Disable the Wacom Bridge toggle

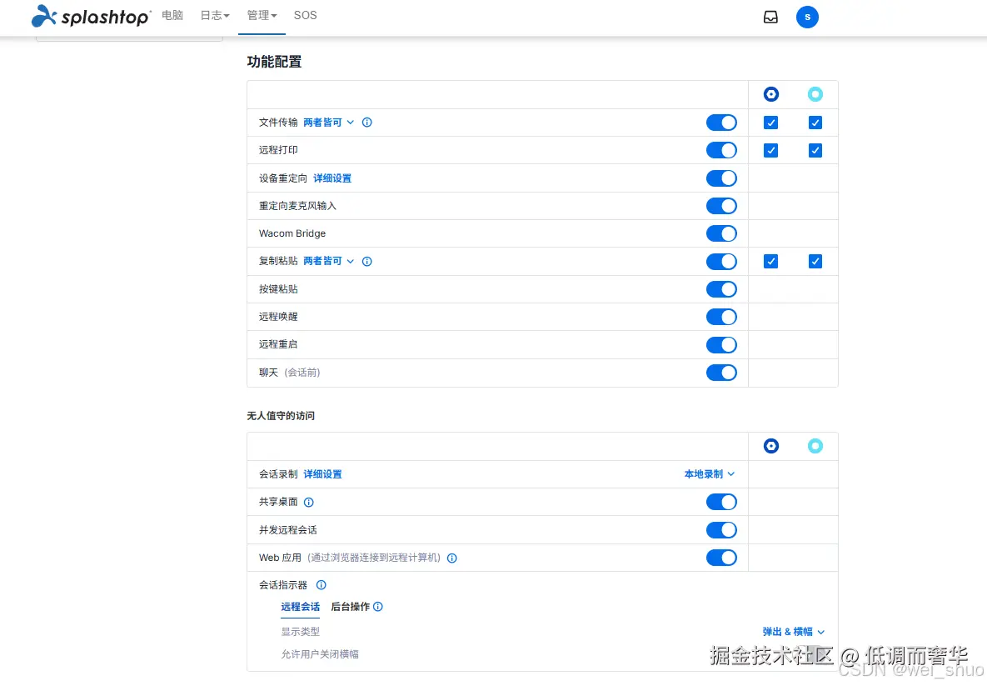click(x=721, y=233)
